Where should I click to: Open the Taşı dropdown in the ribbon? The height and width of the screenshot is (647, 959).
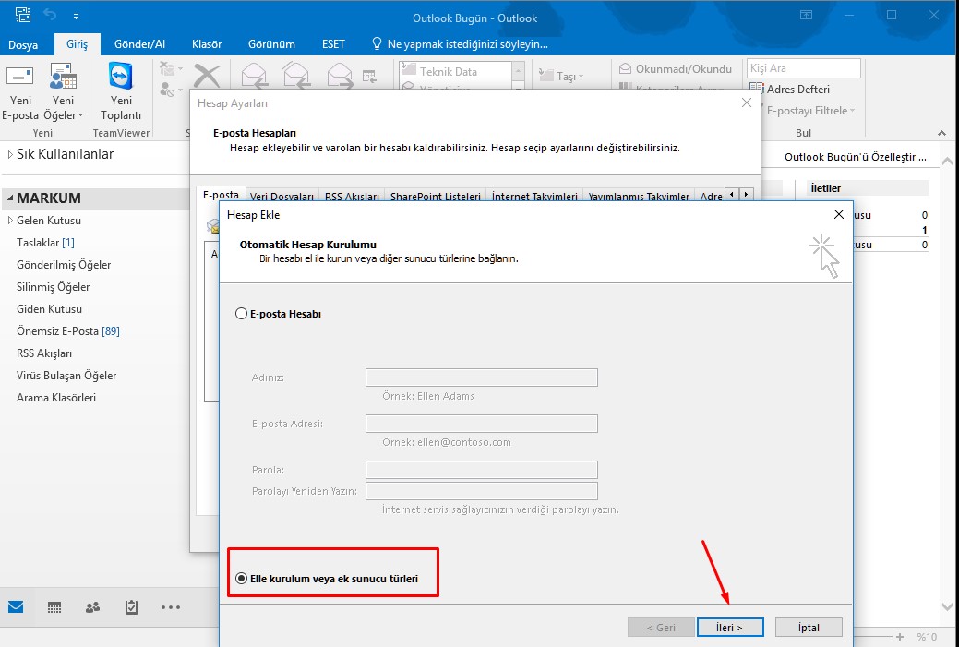pos(561,76)
